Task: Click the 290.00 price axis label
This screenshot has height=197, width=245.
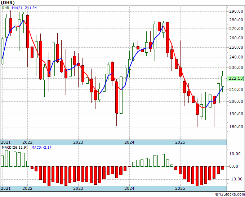Action: click(236, 11)
